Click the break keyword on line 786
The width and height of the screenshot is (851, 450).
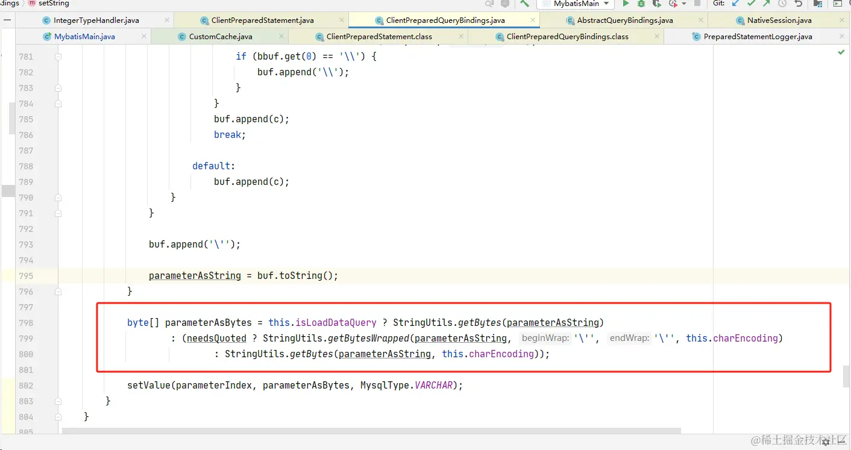pos(227,135)
